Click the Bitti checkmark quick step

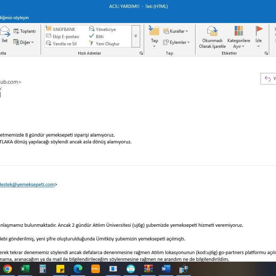(x=96, y=36)
